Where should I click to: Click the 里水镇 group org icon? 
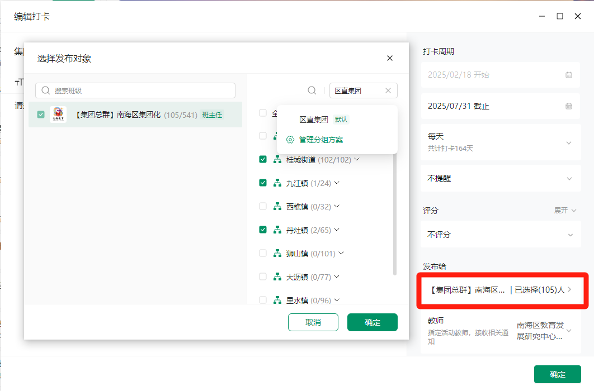point(277,301)
